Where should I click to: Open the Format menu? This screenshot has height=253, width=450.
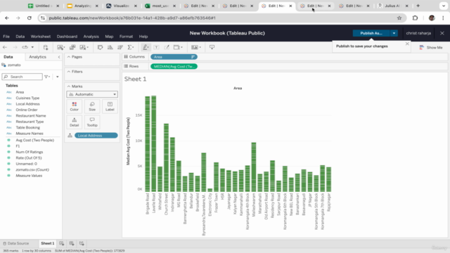click(126, 37)
